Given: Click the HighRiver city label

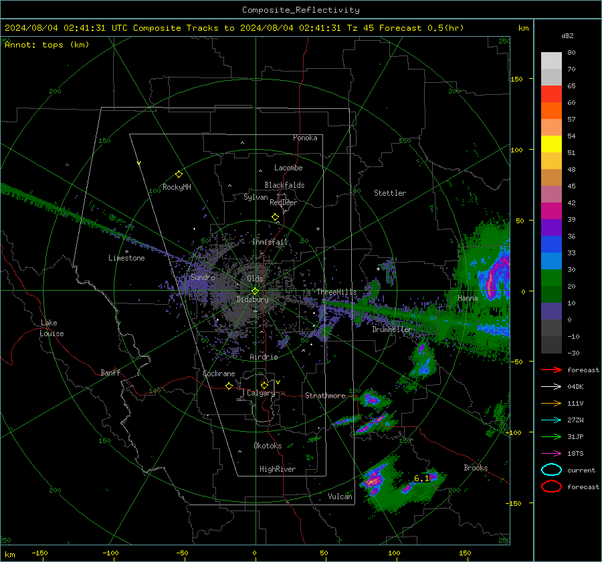Looking at the screenshot, I should tap(278, 469).
